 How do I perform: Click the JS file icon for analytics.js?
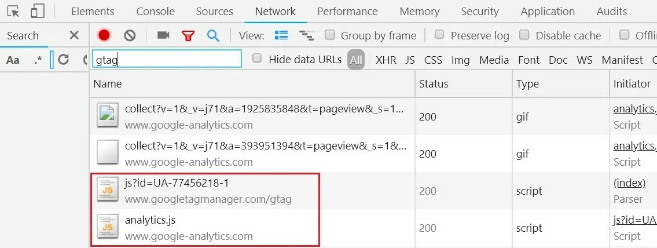tap(108, 226)
